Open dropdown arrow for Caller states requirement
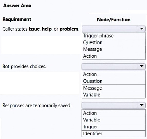Viewport: 147px width, 139px height. (142, 29)
